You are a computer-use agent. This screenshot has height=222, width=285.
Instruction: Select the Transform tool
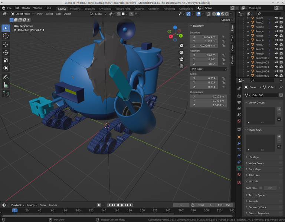click(6, 68)
